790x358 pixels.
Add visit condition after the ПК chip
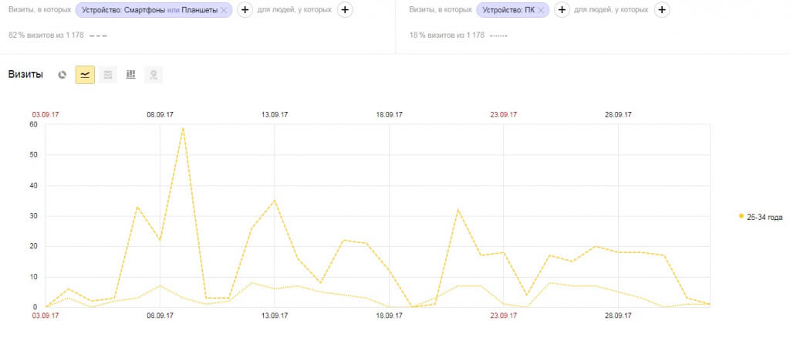coord(562,10)
